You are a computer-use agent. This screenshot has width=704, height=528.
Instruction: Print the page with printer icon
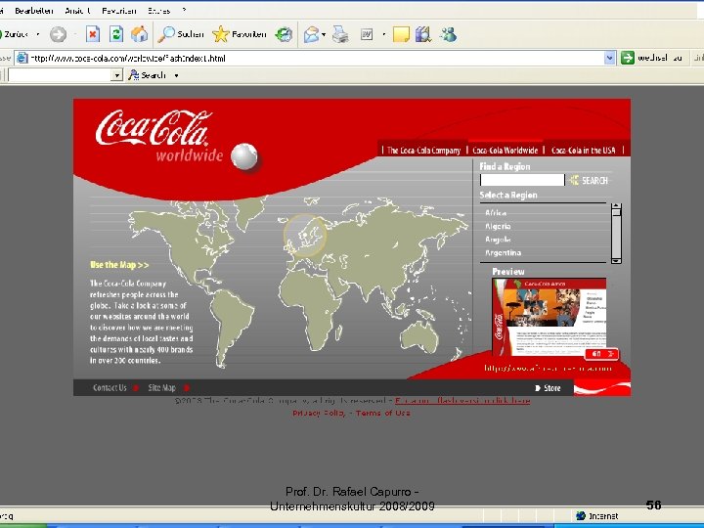(x=340, y=34)
